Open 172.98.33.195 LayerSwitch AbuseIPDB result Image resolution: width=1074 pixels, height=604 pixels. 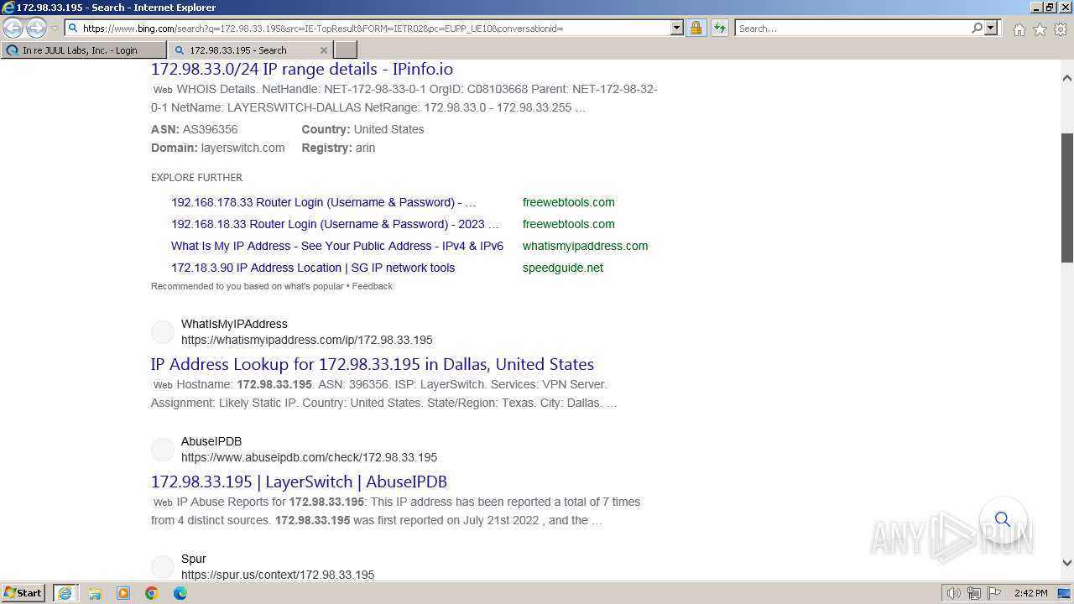point(299,482)
